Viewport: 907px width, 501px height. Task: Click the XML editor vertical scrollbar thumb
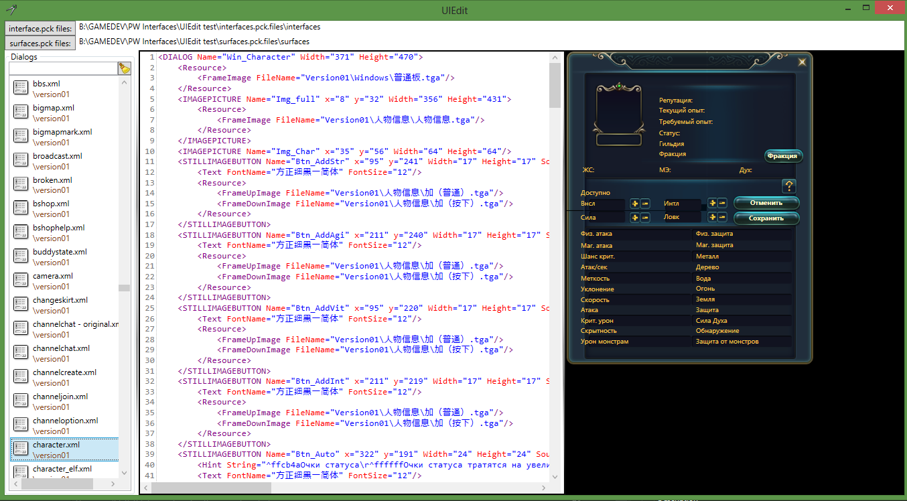(555, 86)
